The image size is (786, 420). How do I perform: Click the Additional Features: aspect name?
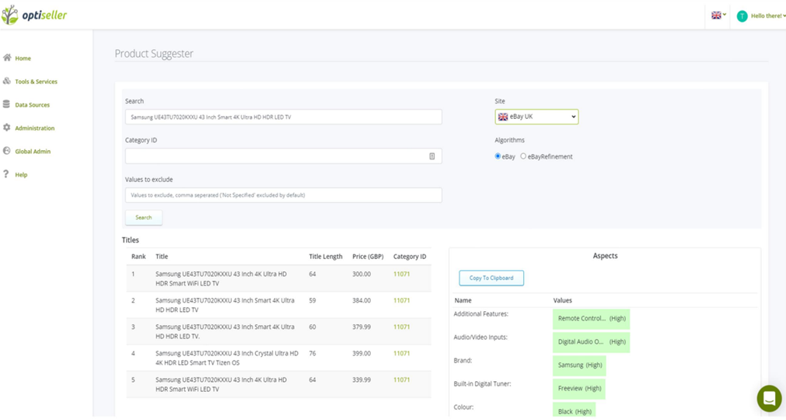pyautogui.click(x=480, y=314)
